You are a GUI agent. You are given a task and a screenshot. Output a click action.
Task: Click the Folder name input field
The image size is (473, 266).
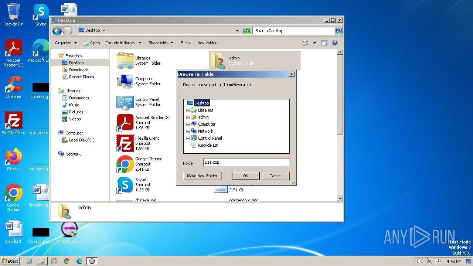pos(246,163)
